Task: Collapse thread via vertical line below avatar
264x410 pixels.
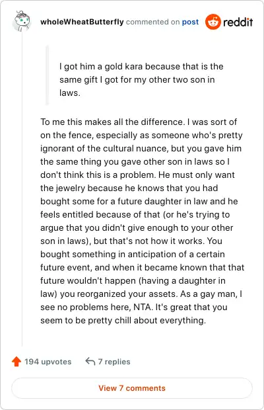Action: pyautogui.click(x=22, y=188)
